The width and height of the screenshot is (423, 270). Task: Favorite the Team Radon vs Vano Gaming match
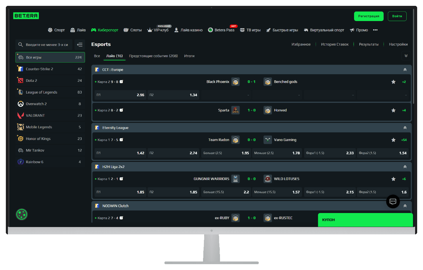point(393,140)
